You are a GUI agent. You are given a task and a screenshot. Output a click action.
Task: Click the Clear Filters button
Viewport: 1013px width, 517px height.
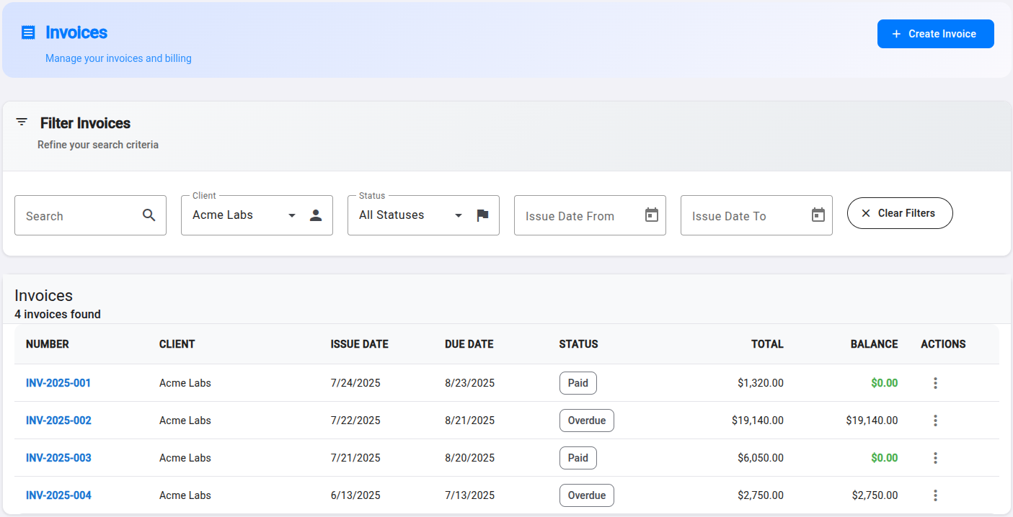[x=899, y=213]
